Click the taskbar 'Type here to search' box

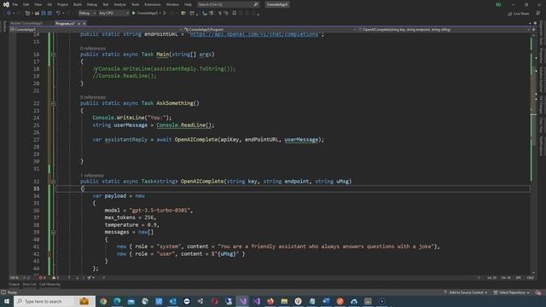pos(55,301)
